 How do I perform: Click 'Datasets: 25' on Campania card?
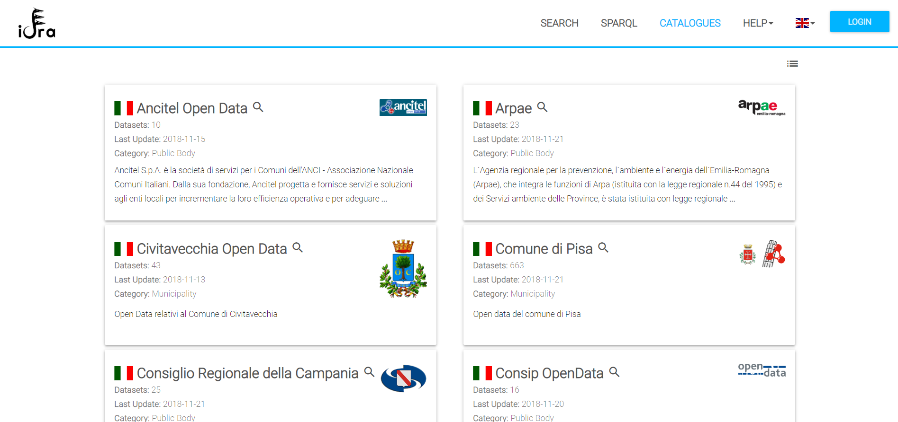pos(137,390)
